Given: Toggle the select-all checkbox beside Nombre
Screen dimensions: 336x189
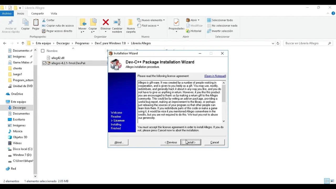Looking at the screenshot, I should point(43,51).
